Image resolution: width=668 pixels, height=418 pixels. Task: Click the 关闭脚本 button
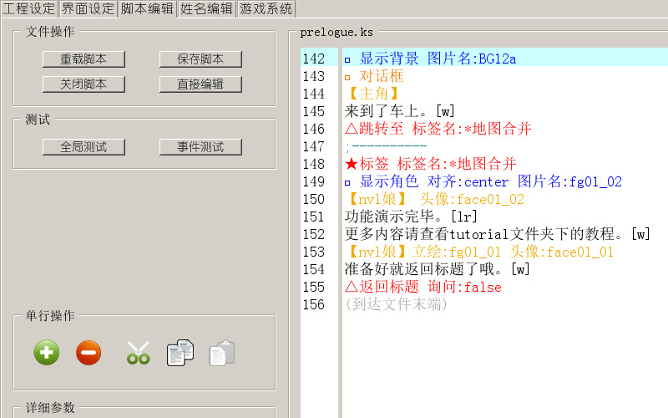click(83, 84)
